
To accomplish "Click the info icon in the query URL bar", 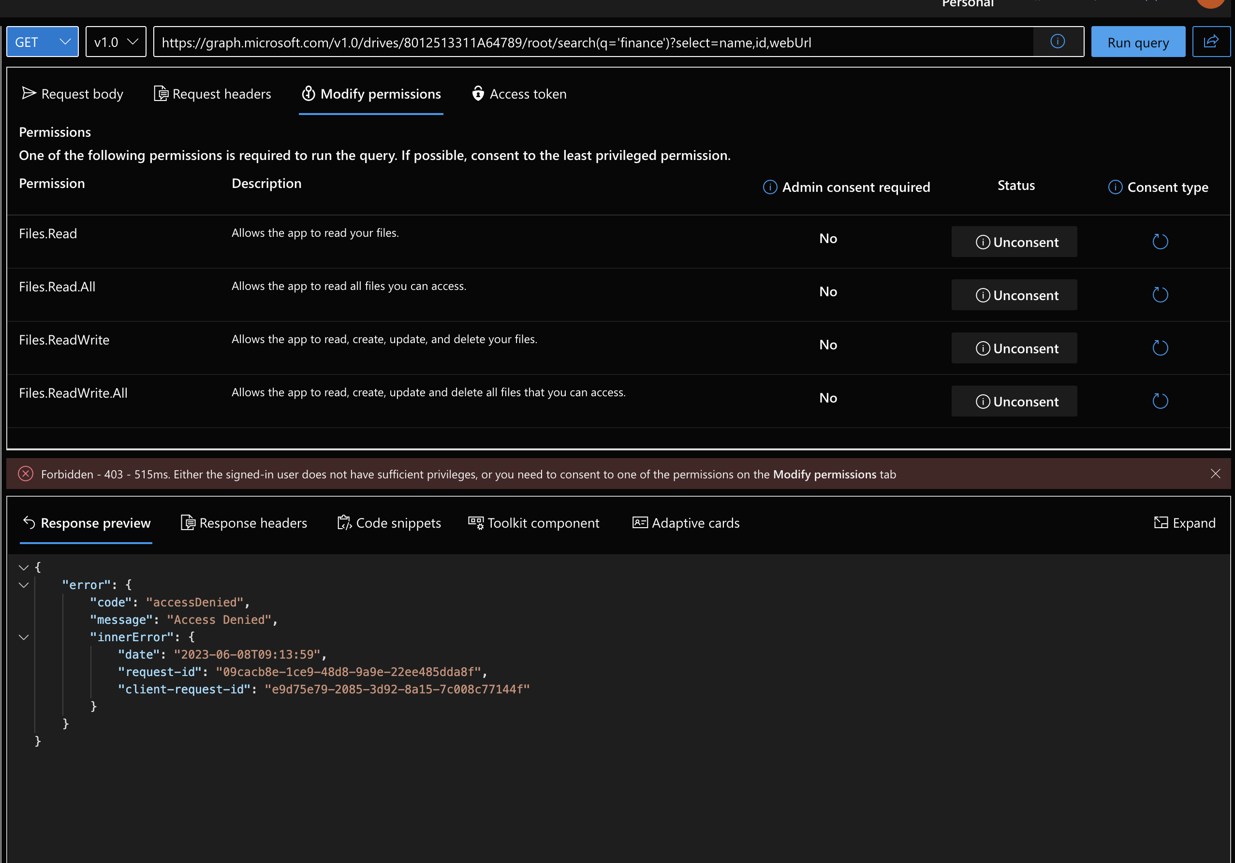I will (x=1058, y=42).
